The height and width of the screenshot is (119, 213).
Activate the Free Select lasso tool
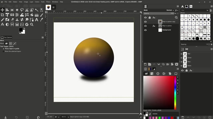point(22,10)
